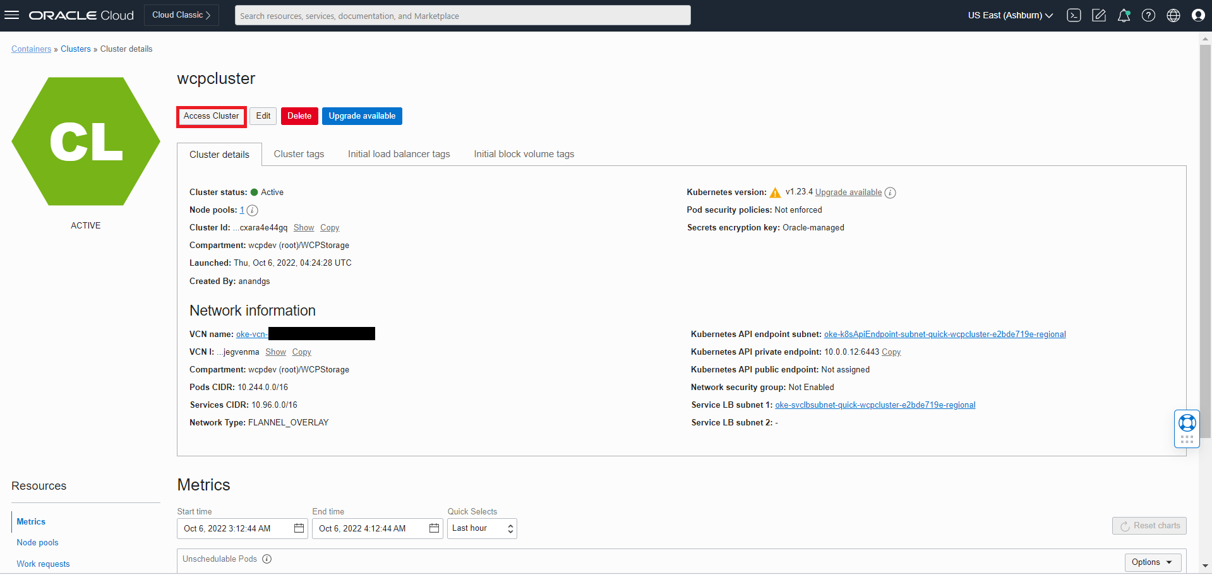Open the Kubernetes API endpoint subnet link
This screenshot has width=1212, height=575.
click(x=945, y=335)
